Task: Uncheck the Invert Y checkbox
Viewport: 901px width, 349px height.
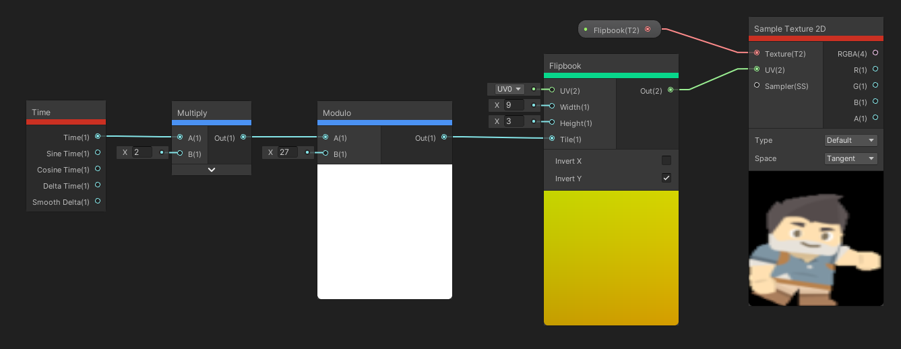Action: (x=666, y=178)
